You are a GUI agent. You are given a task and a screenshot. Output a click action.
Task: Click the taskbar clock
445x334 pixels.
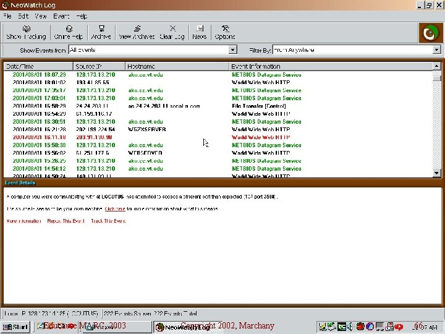click(x=425, y=327)
